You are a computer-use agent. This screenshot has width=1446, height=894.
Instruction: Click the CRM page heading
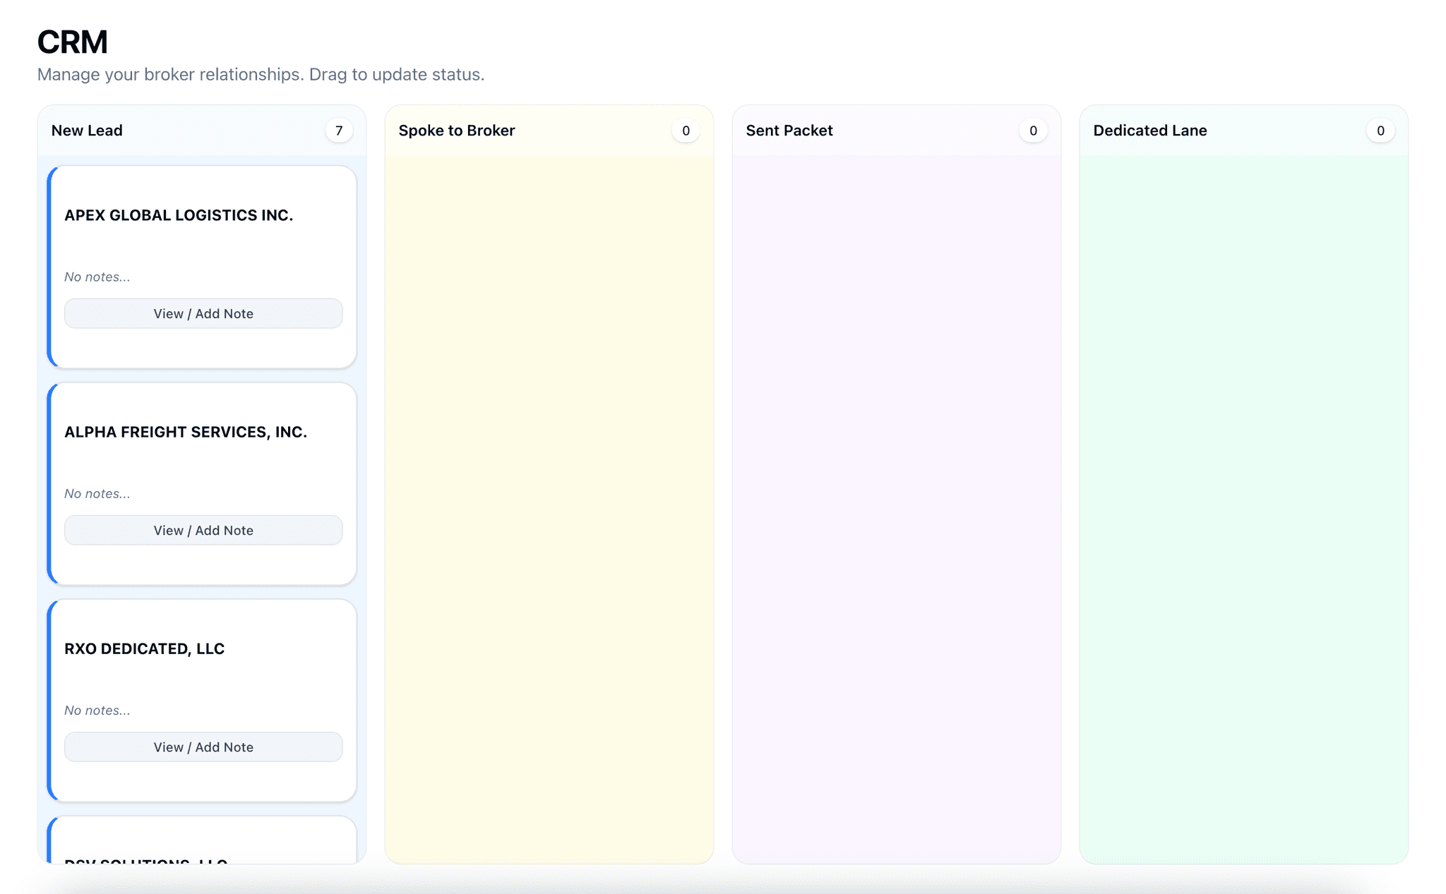click(72, 42)
